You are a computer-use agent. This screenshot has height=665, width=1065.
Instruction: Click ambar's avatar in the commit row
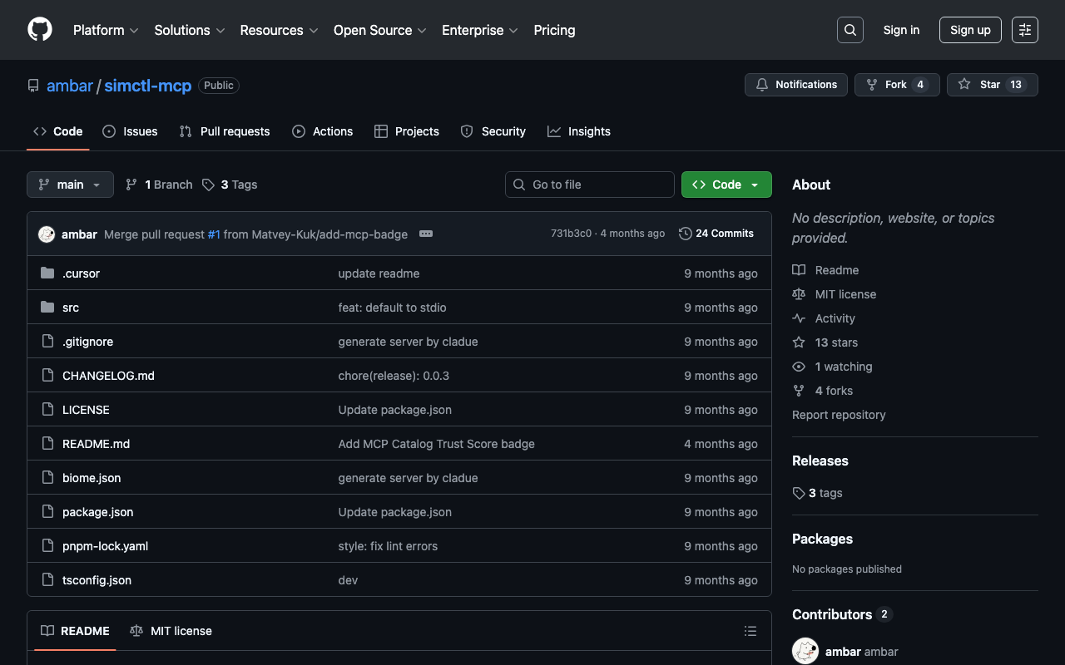(x=47, y=234)
